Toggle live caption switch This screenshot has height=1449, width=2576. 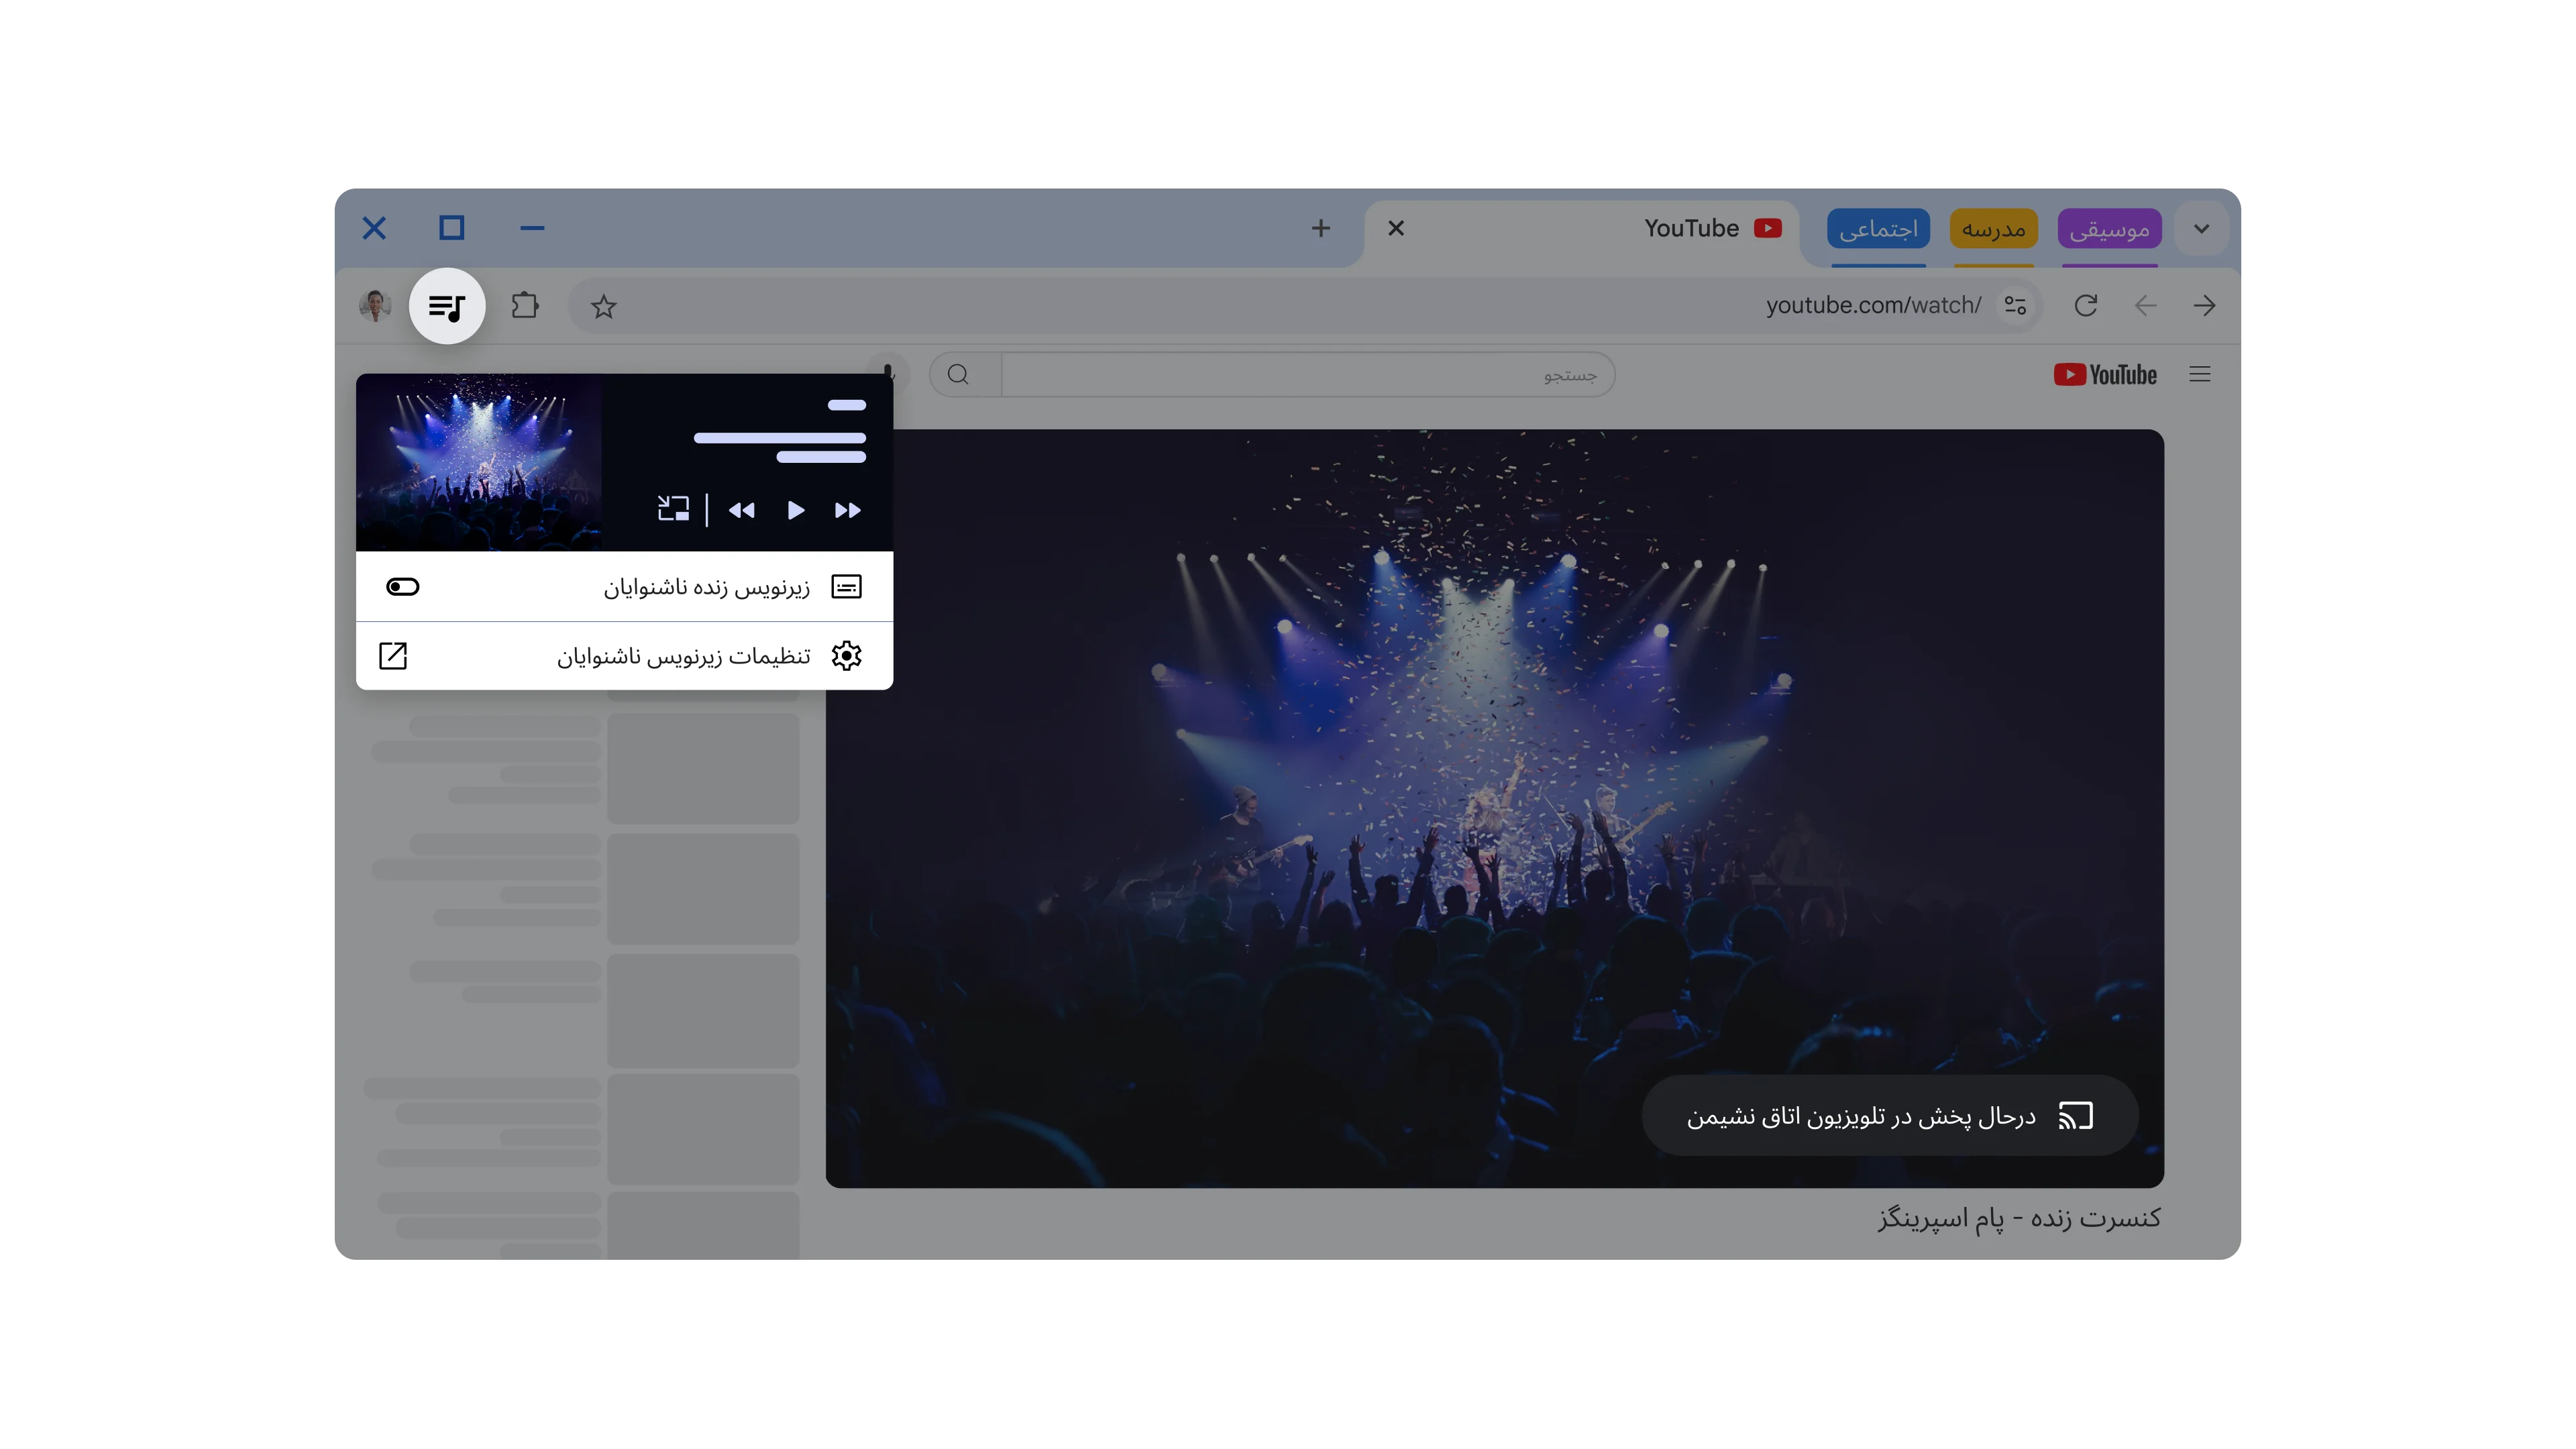403,587
